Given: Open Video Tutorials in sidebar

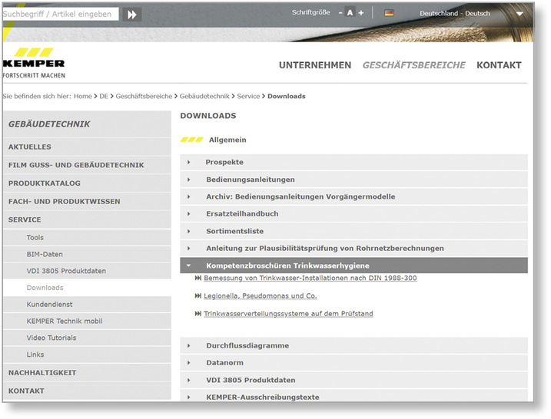Looking at the screenshot, I should point(51,338).
